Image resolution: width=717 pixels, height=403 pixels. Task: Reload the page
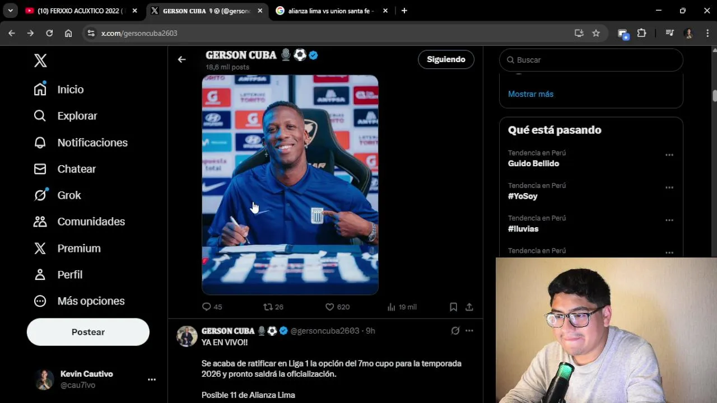click(x=49, y=33)
